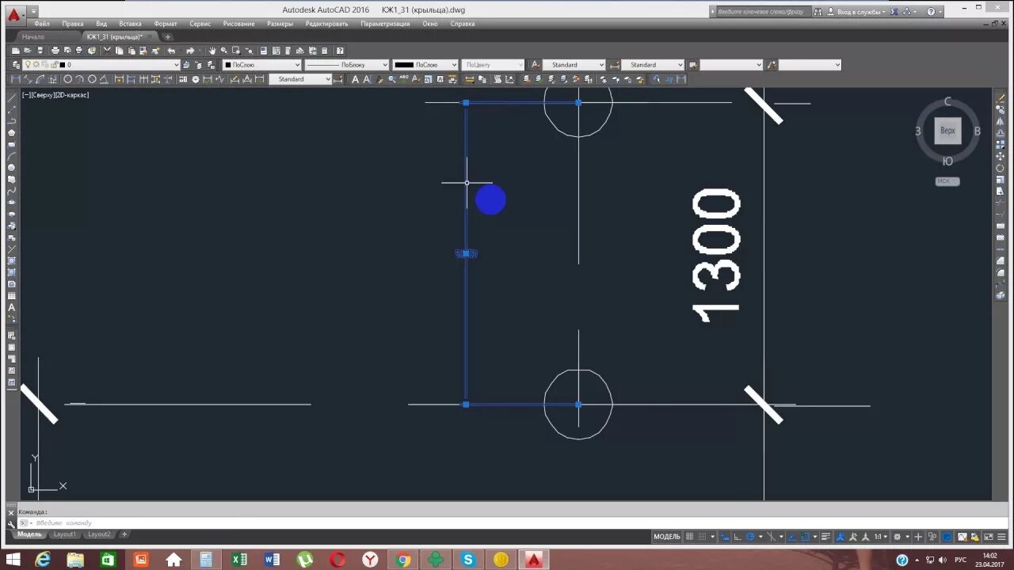The image size is (1014, 570).
Task: Switch to the Начало tab
Action: (33, 36)
